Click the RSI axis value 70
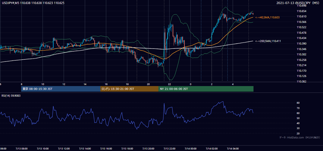The height and width of the screenshot is (151, 323). point(298,108)
